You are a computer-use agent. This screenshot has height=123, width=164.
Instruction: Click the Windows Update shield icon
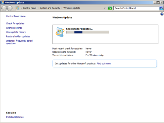pyautogui.click(x=60, y=32)
